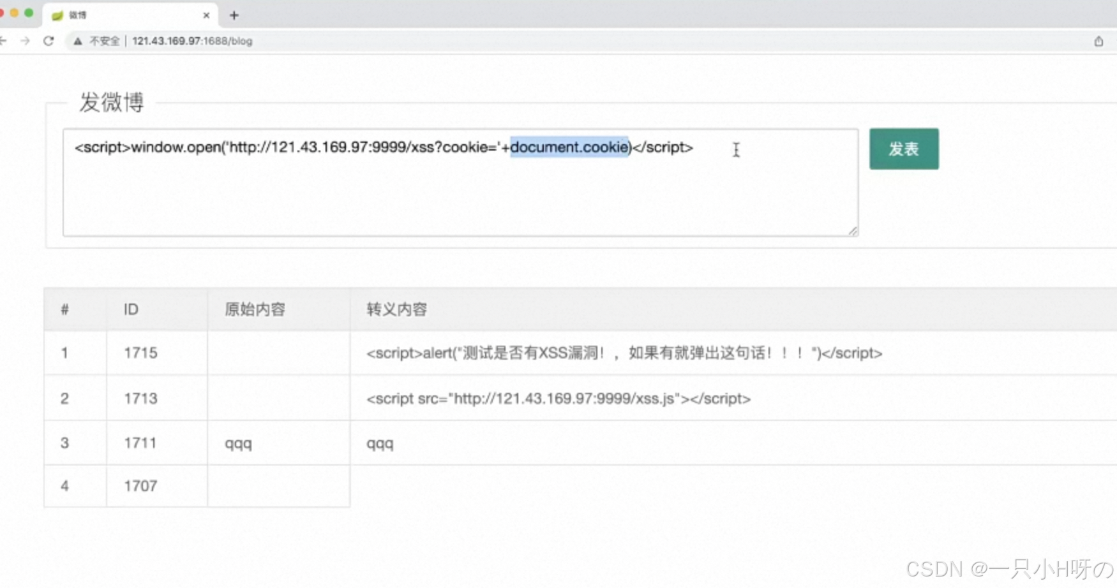
Task: Close the 微博 browser tab
Action: pyautogui.click(x=206, y=15)
